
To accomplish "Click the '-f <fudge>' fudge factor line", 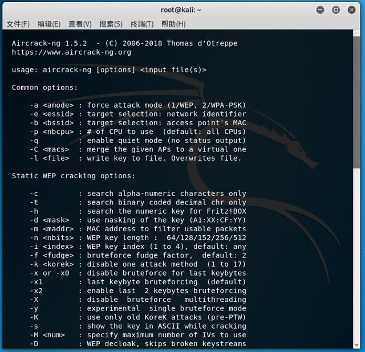I will (138, 255).
